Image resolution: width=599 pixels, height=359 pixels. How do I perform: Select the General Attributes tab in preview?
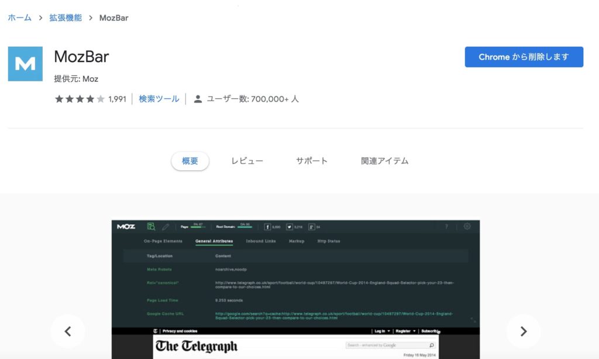click(214, 241)
